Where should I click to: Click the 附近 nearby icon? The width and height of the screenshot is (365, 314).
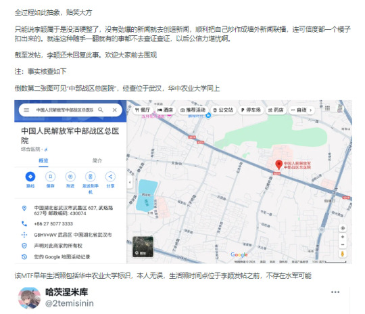70,177
